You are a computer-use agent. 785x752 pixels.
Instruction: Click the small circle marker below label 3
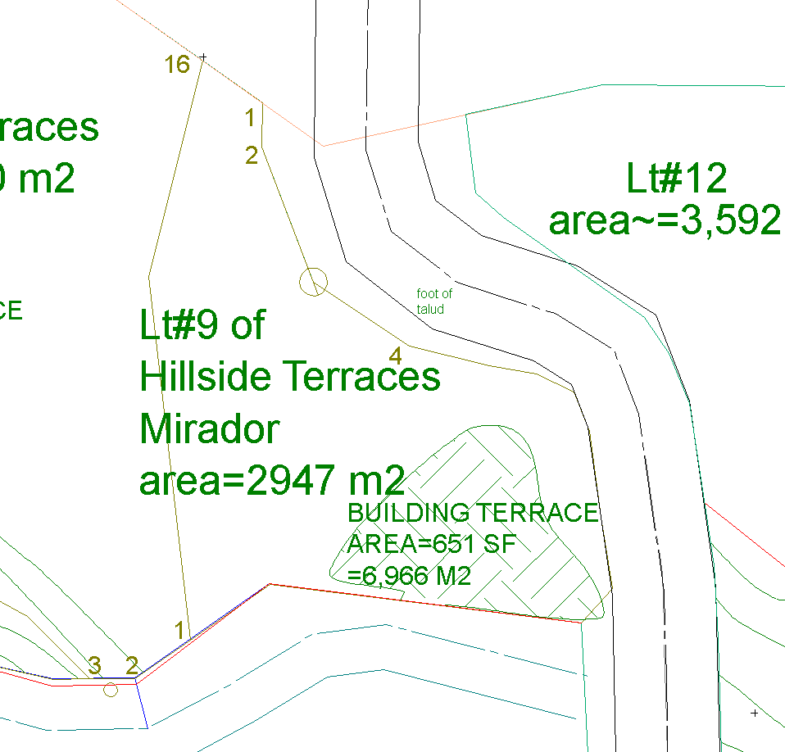(111, 690)
